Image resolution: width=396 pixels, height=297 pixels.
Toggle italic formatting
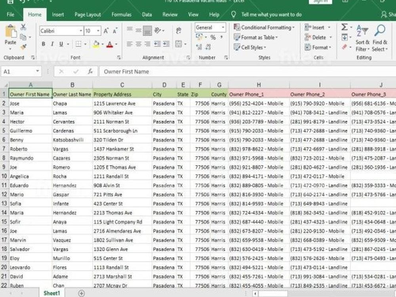coord(52,44)
